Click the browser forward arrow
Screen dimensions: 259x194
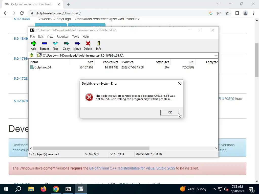(14, 13)
